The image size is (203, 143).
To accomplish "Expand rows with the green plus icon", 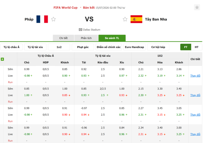I will pos(2,59).
